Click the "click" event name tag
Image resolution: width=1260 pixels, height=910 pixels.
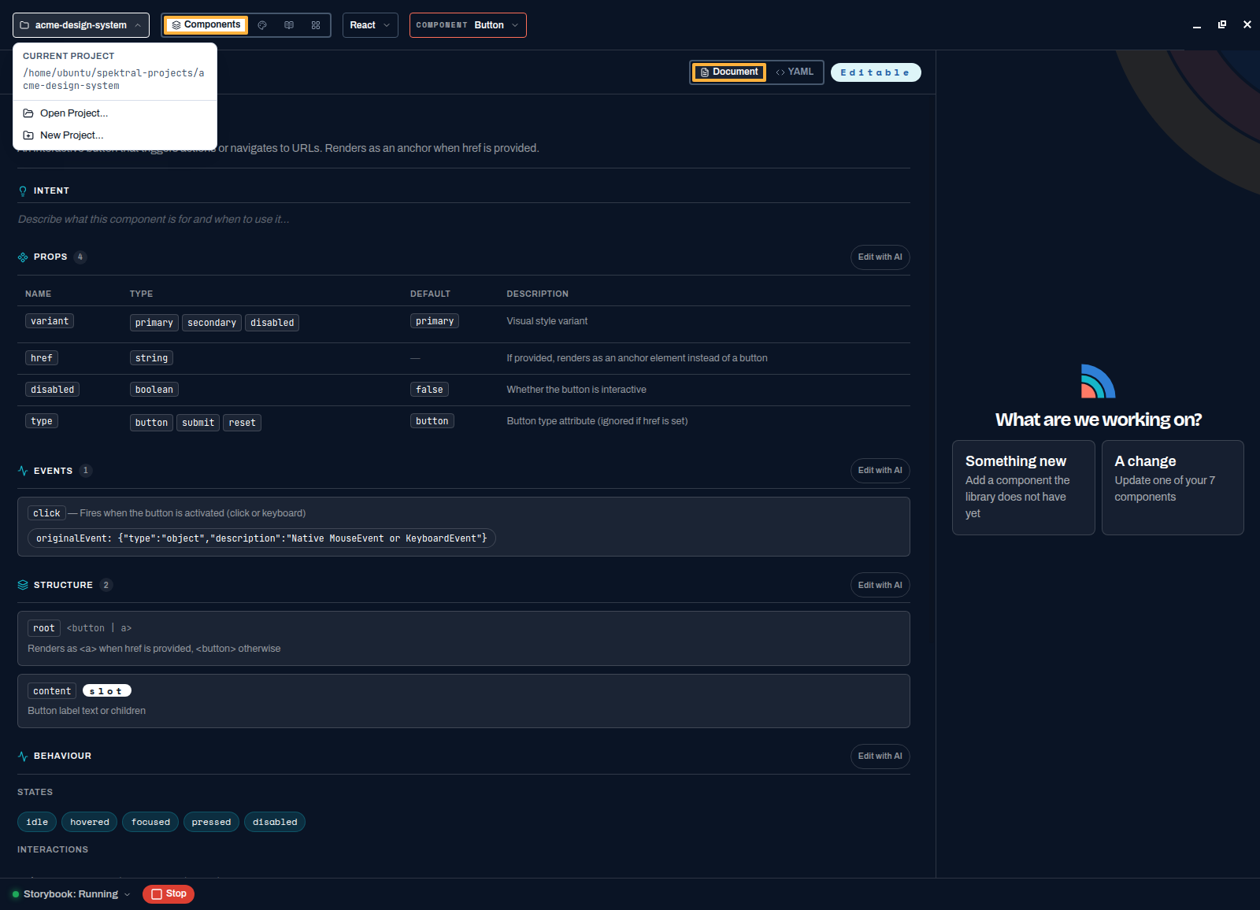pyautogui.click(x=46, y=513)
